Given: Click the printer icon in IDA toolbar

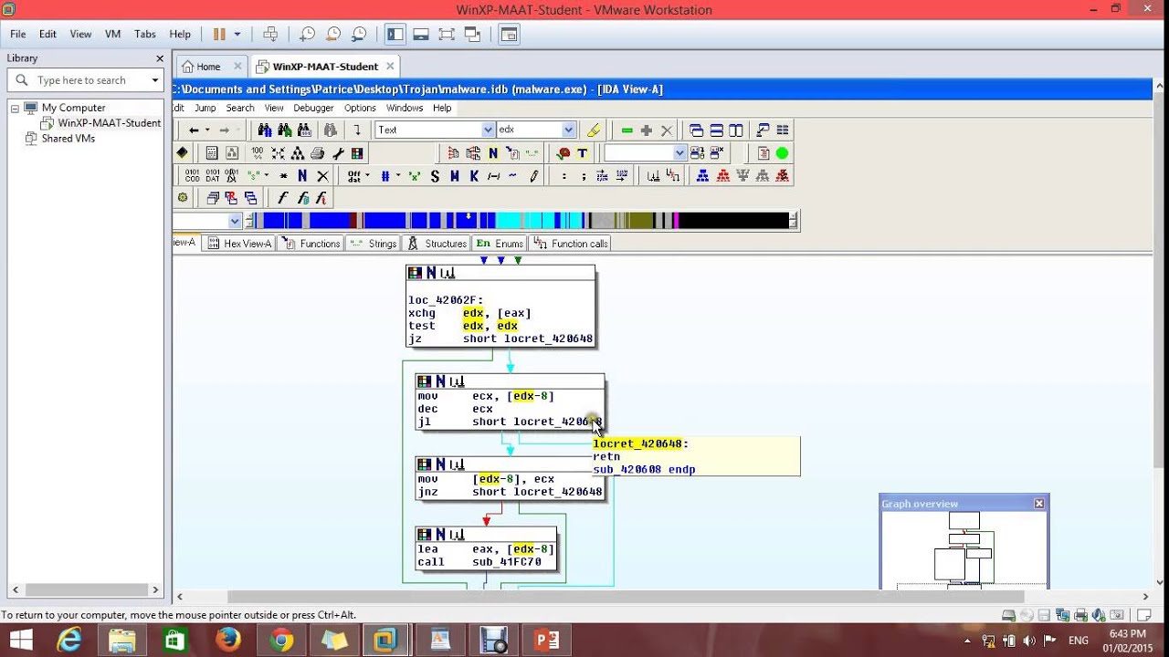Looking at the screenshot, I should click(318, 153).
